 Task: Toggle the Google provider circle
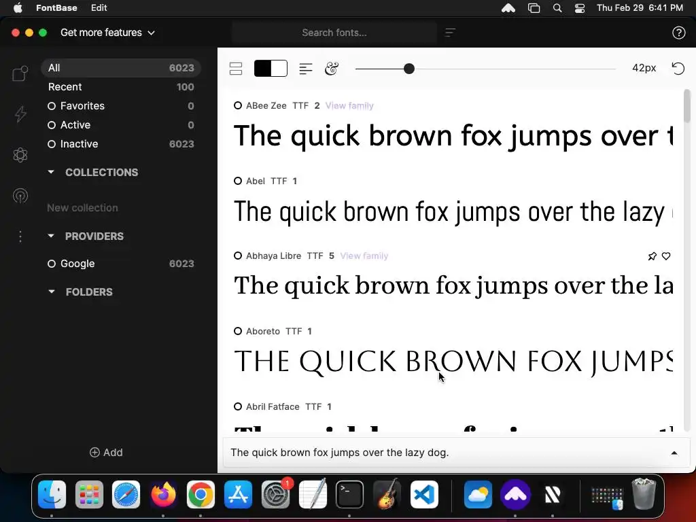52,264
